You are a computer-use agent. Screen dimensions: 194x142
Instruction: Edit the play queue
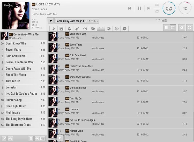pos(4,139)
